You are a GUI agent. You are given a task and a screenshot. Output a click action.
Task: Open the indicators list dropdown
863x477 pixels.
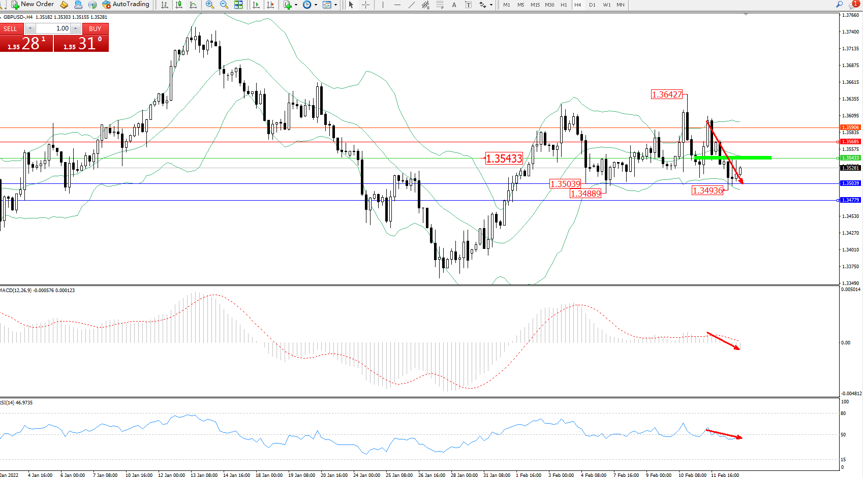(x=296, y=5)
